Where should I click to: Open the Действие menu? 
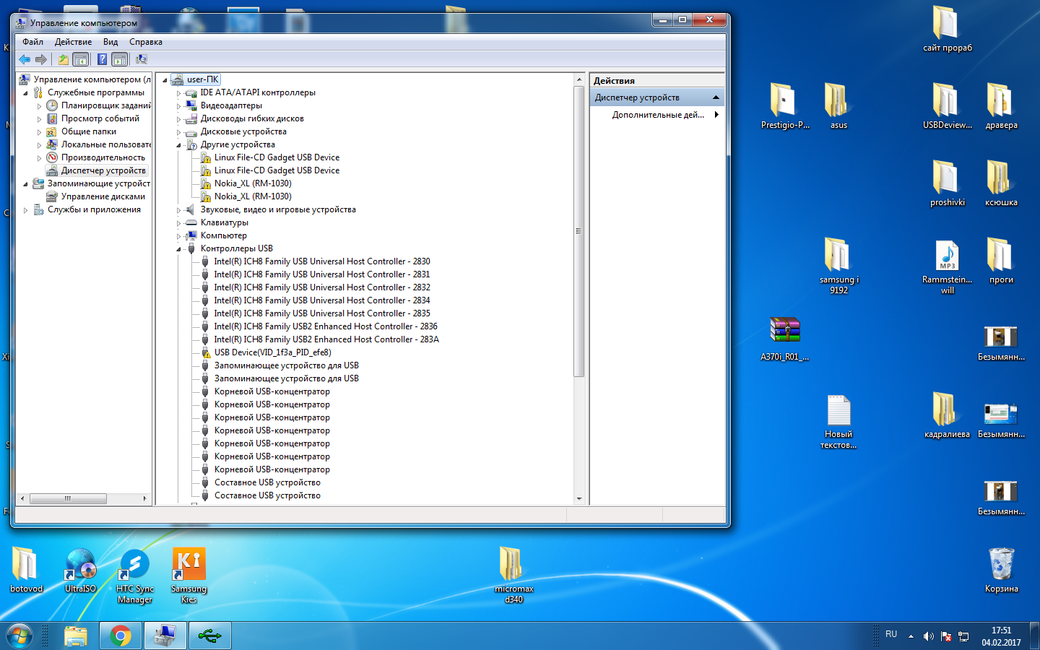click(x=73, y=42)
